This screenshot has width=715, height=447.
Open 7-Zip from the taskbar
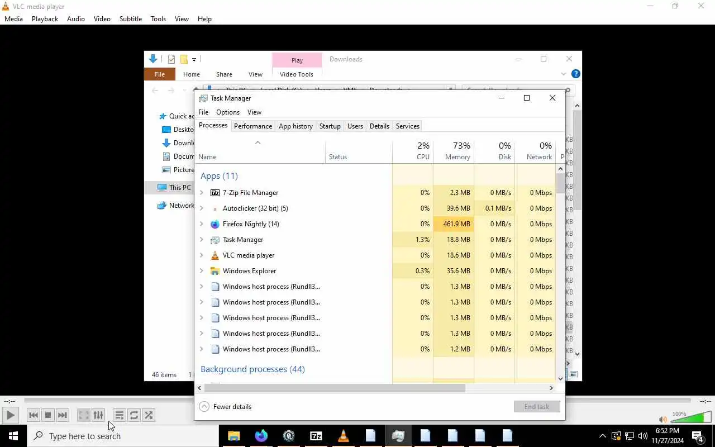click(316, 436)
